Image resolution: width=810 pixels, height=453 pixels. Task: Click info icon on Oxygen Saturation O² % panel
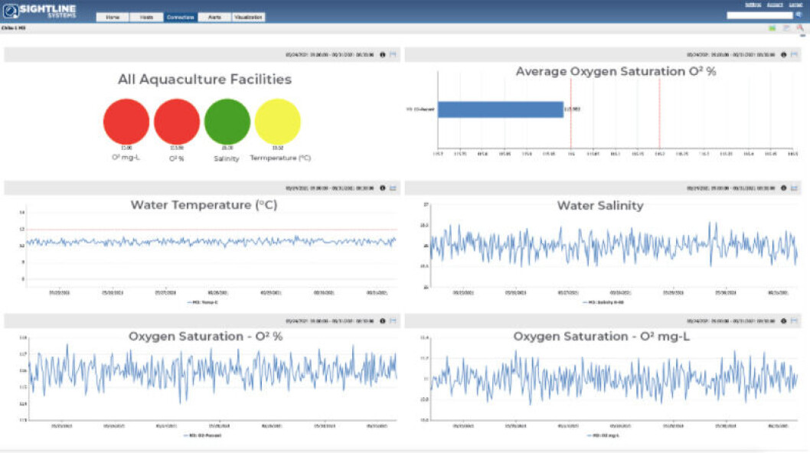[382, 321]
